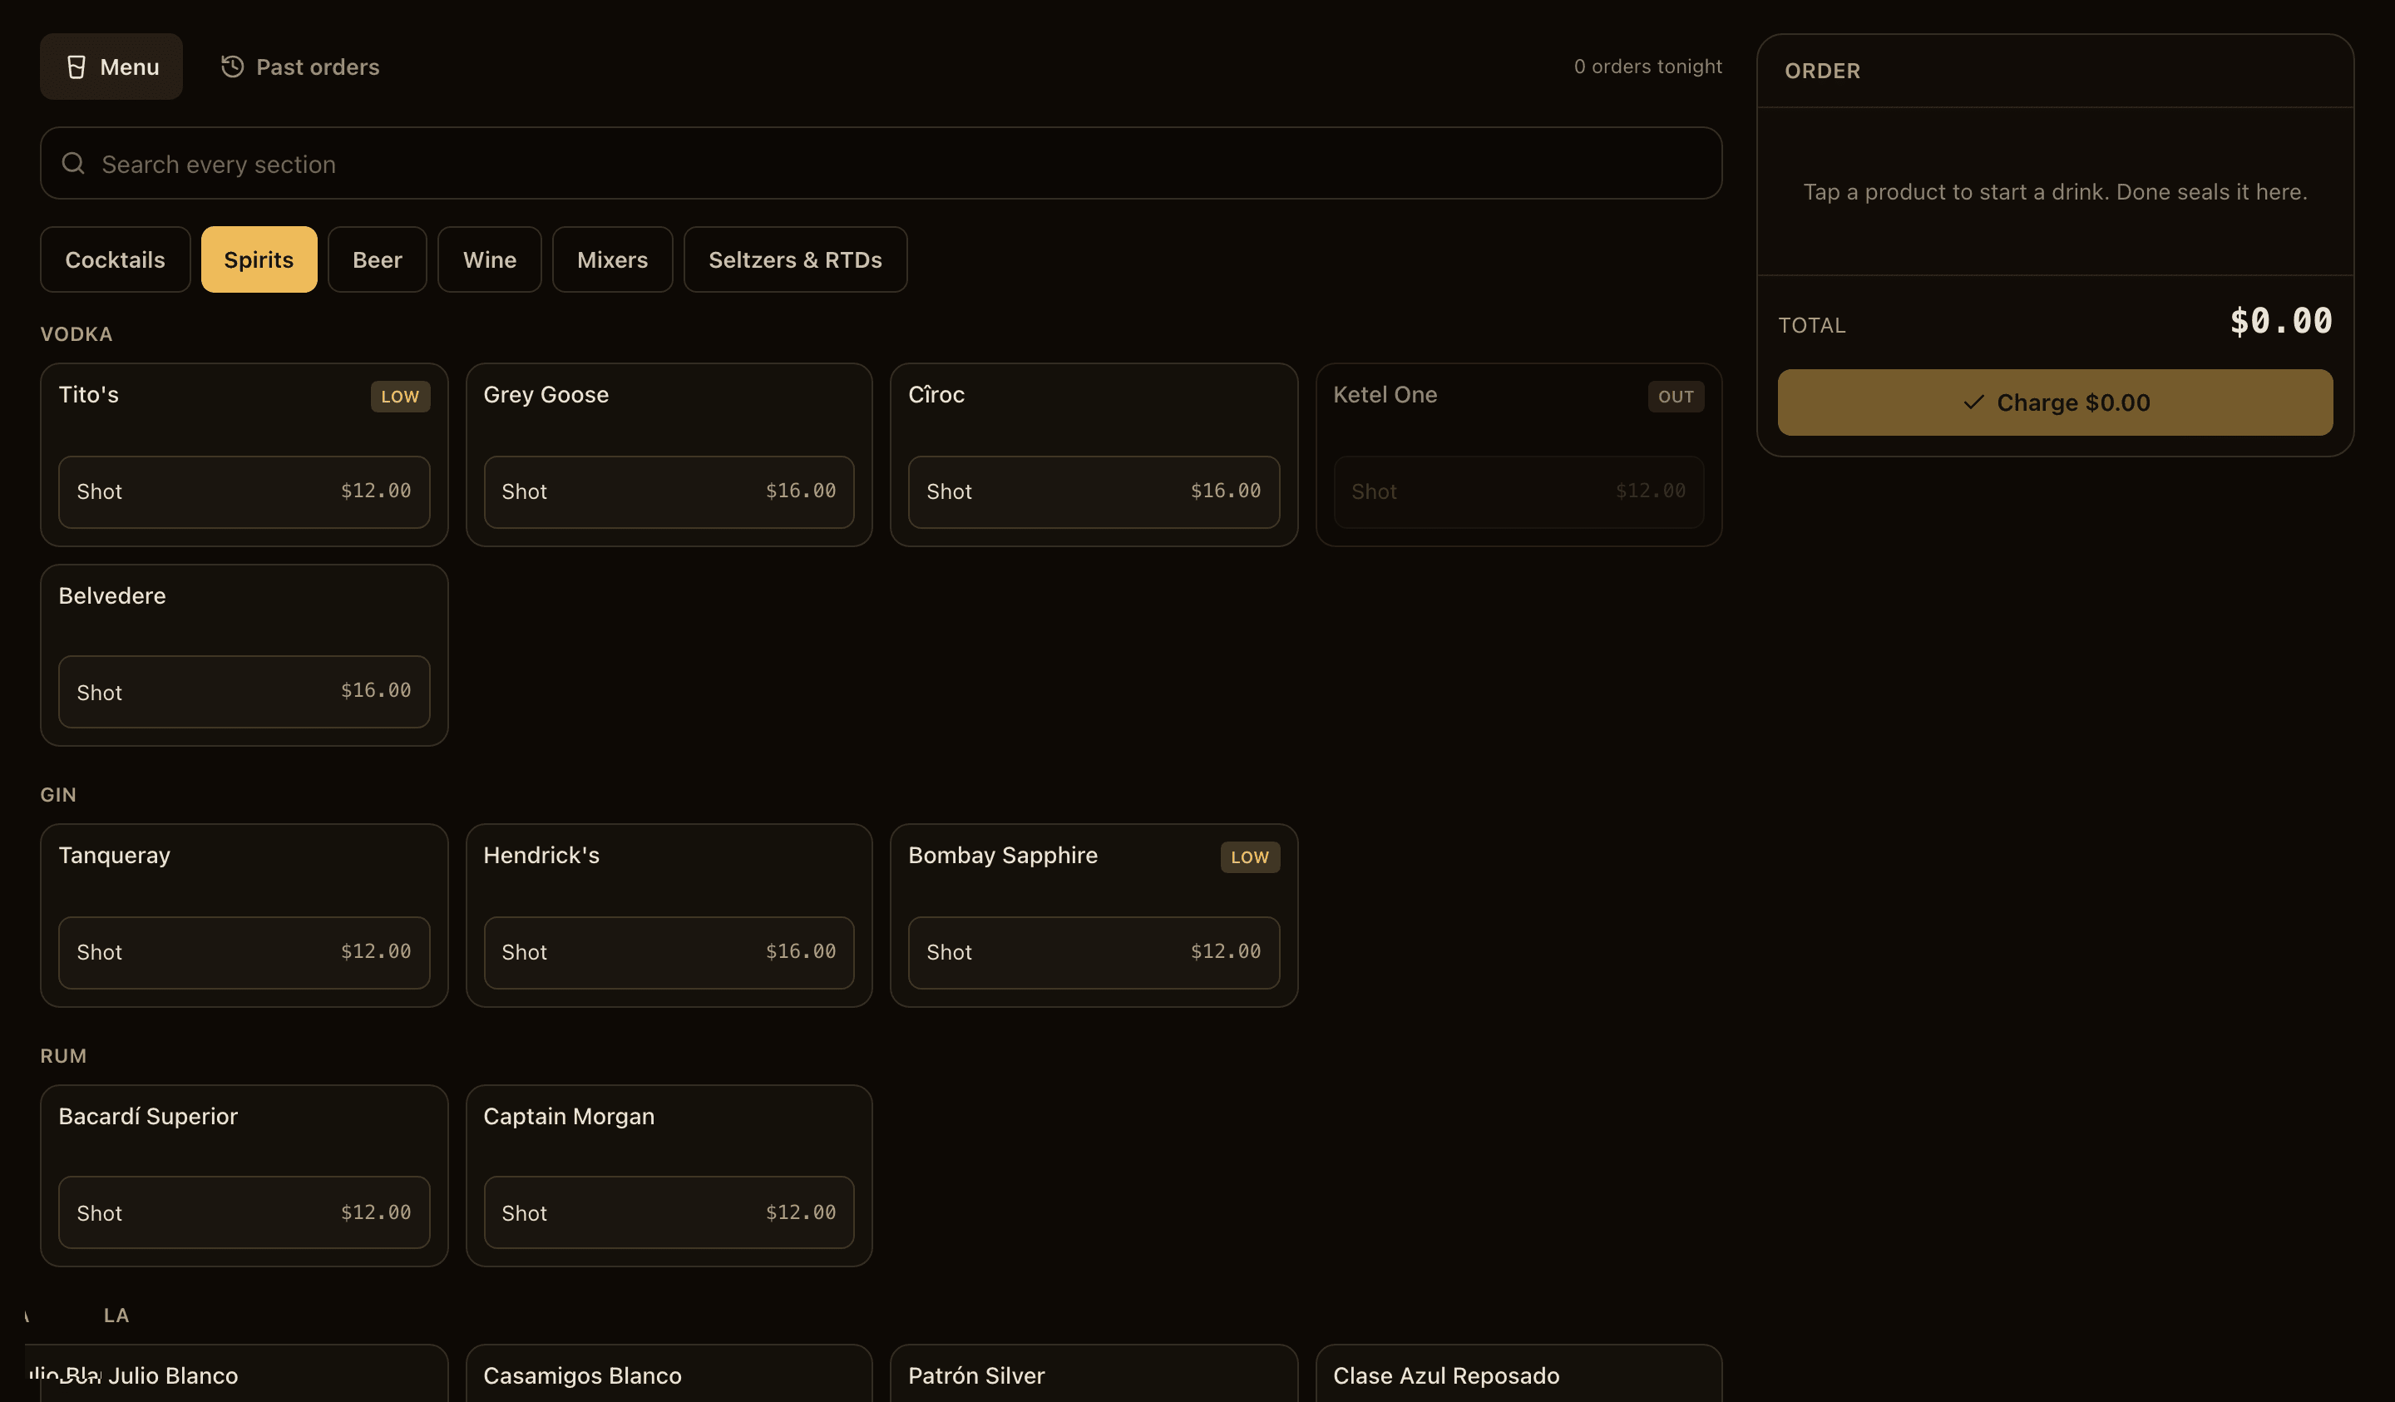Screen dimensions: 2395x1402
Task: Click the RUM section heading
Action: click(62, 1056)
